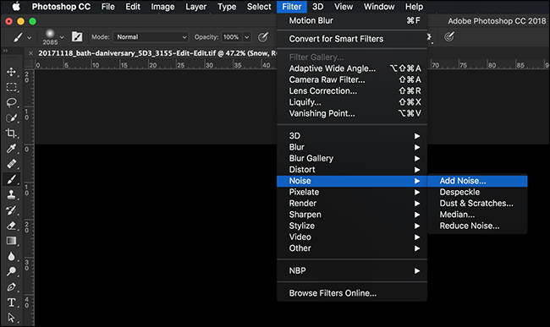Screen dimensions: 550x327
Task: Select the Quick Selection tool
Action: point(11,118)
